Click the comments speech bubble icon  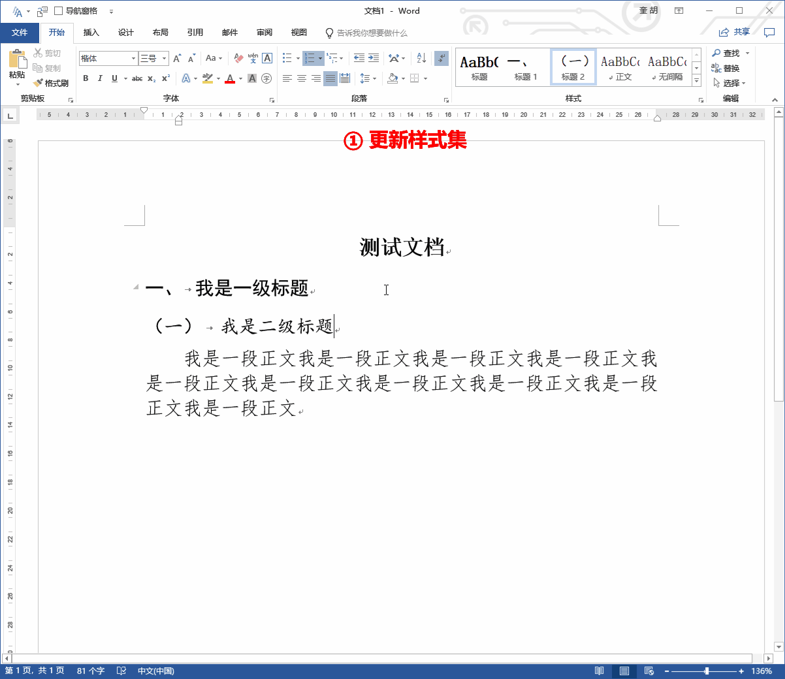click(x=769, y=32)
